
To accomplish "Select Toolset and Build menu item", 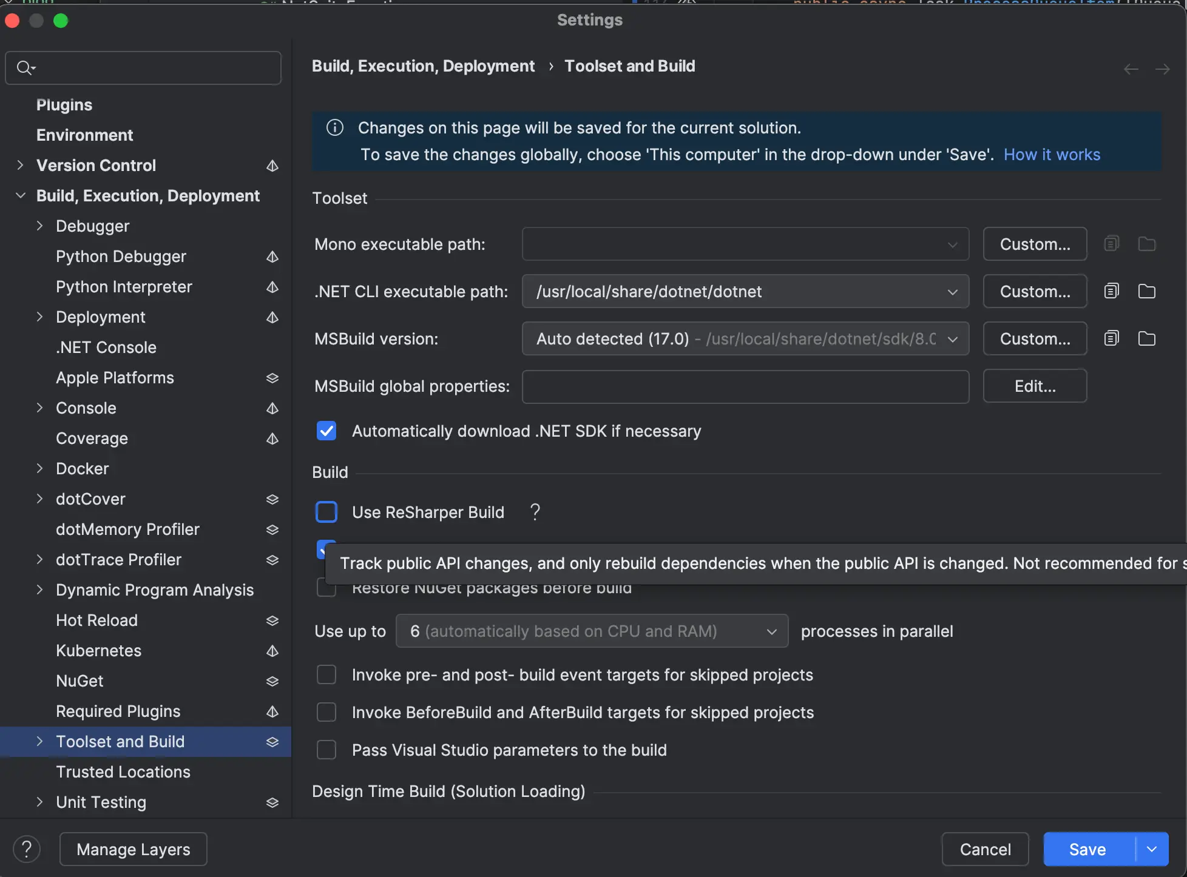I will [x=120, y=742].
